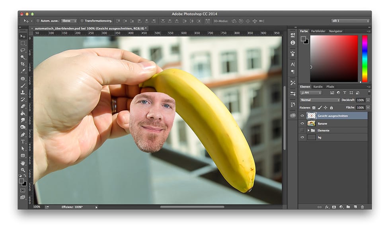Delete the selected layer via trash icon
390x233 pixels.
[x=363, y=207]
